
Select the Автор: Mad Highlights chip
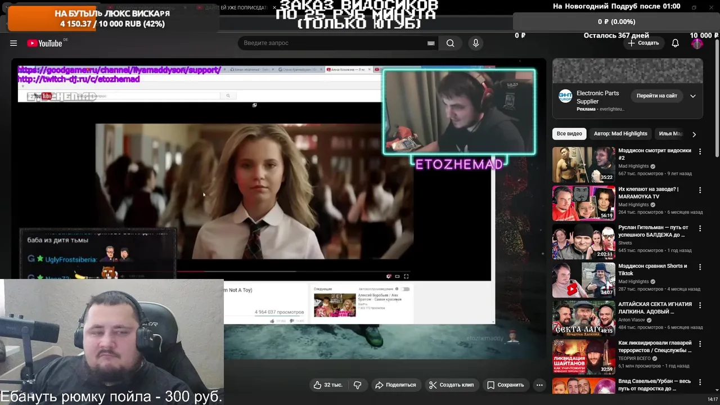coord(620,134)
